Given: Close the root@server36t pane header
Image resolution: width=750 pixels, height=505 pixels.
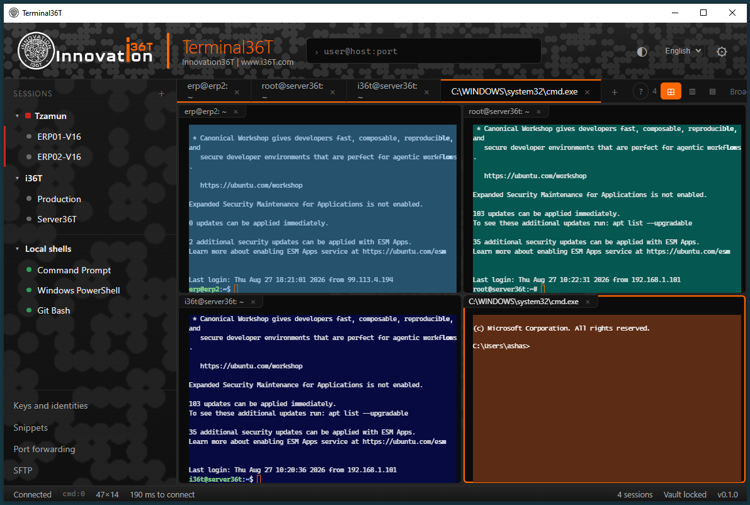Looking at the screenshot, I should click(538, 112).
